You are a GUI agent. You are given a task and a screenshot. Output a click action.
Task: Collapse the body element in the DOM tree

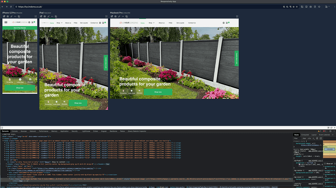point(3,141)
